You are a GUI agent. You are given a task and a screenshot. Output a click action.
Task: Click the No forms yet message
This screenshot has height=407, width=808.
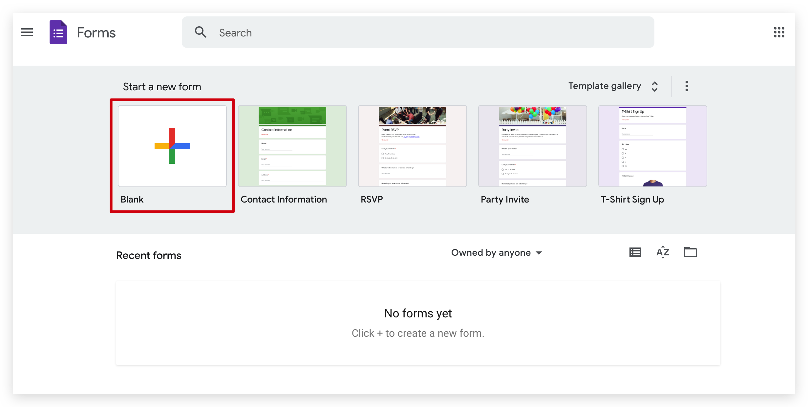coord(418,313)
